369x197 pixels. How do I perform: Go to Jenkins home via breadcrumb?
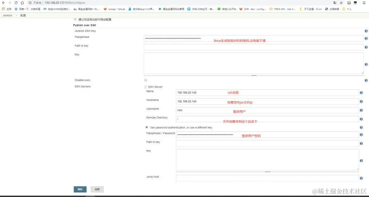pos(7,15)
